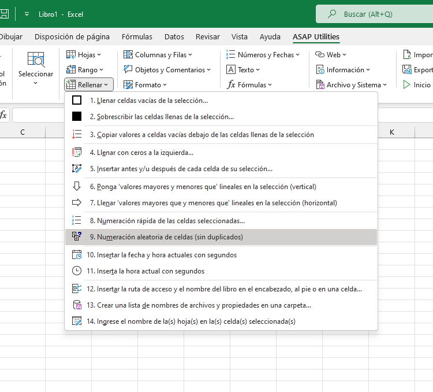Click the calendar-clock icon of item 10
Viewport: 433px width, 392px height.
pos(77,254)
